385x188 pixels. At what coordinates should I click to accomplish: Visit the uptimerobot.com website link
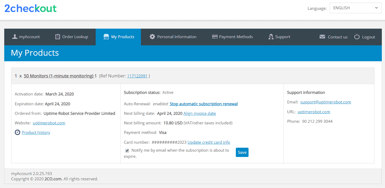pos(49,123)
